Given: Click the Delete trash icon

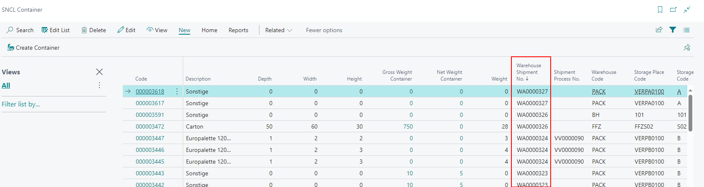Looking at the screenshot, I should coord(84,30).
